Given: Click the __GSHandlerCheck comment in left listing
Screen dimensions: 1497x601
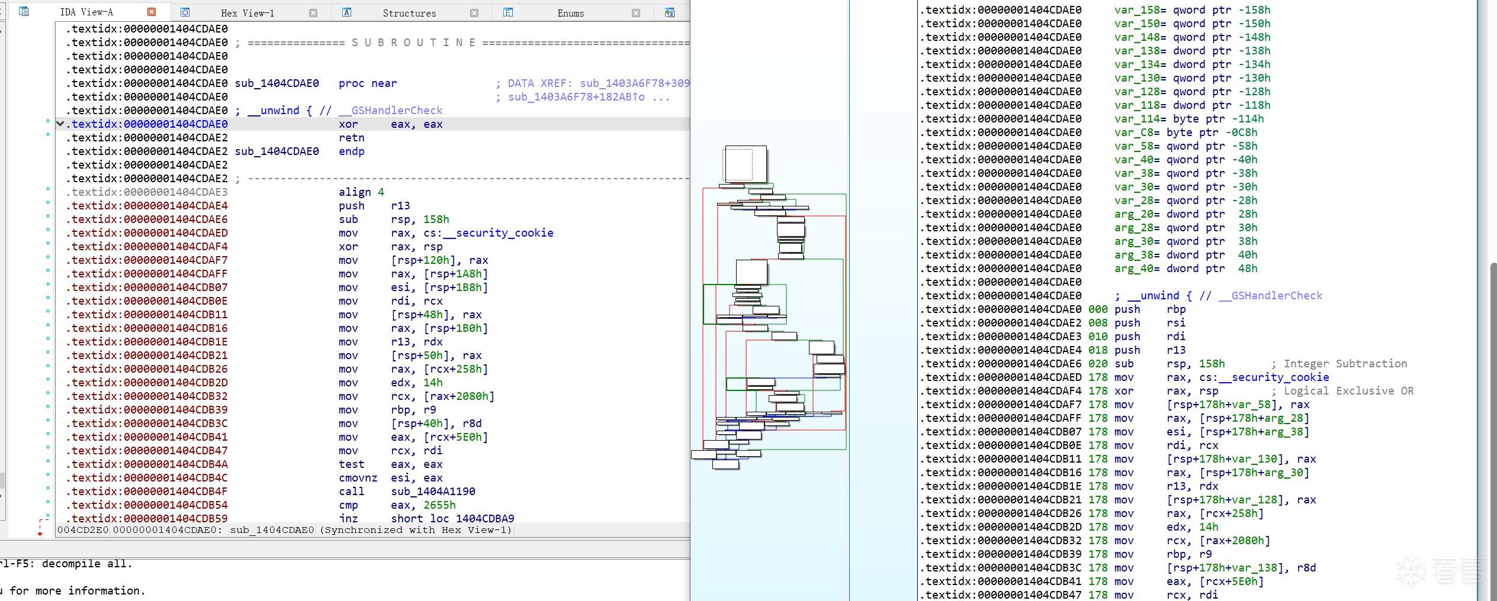Looking at the screenshot, I should tap(390, 111).
